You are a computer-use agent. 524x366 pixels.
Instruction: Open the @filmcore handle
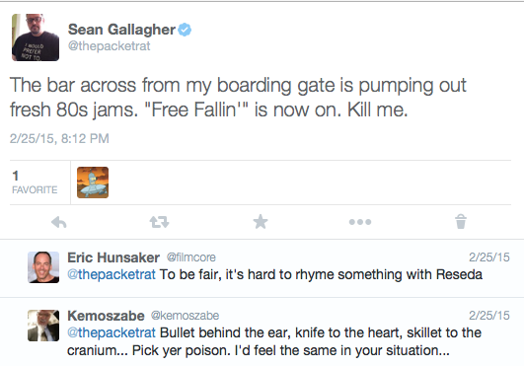coord(191,257)
